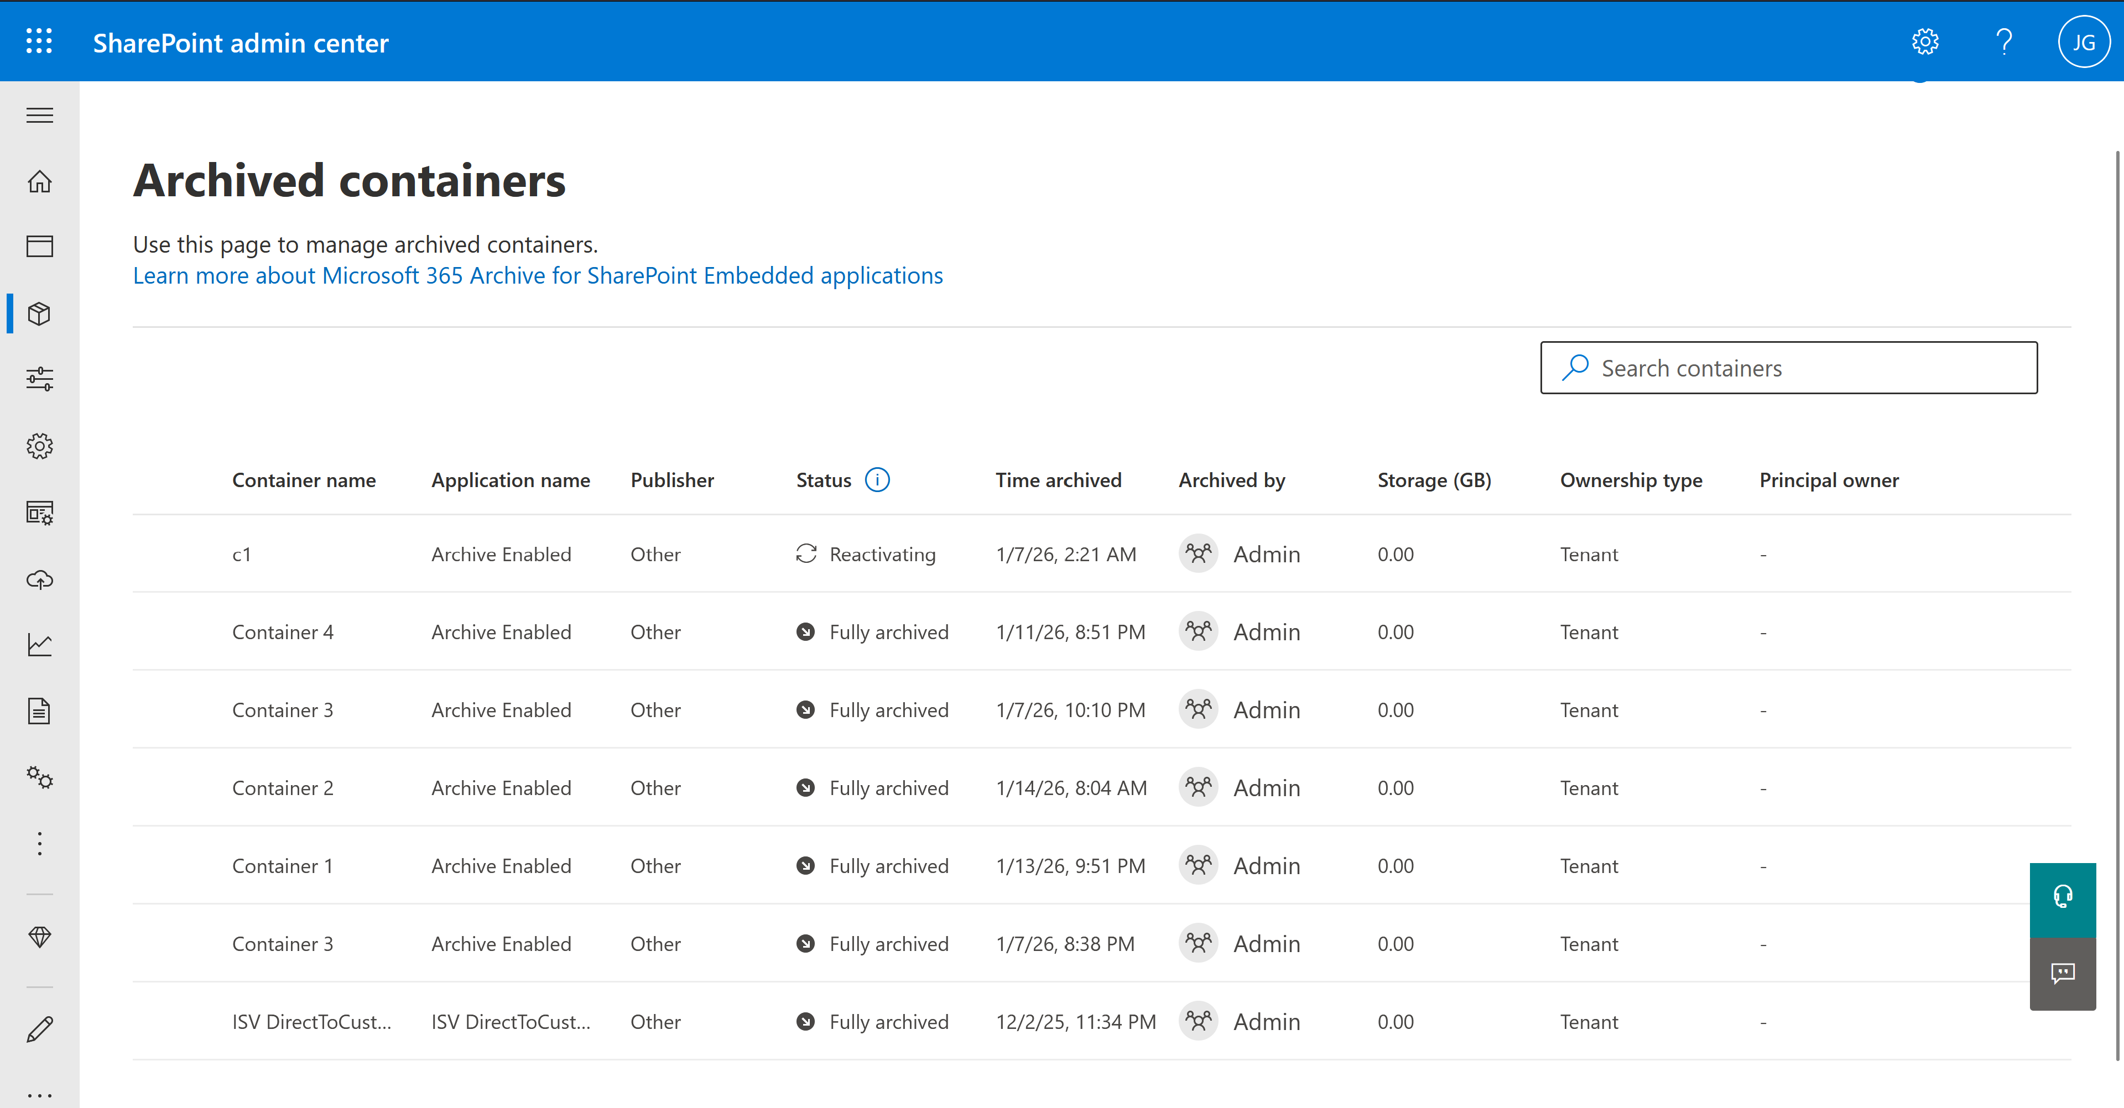
Task: Open the Sites icon in the sidebar
Action: tap(39, 245)
